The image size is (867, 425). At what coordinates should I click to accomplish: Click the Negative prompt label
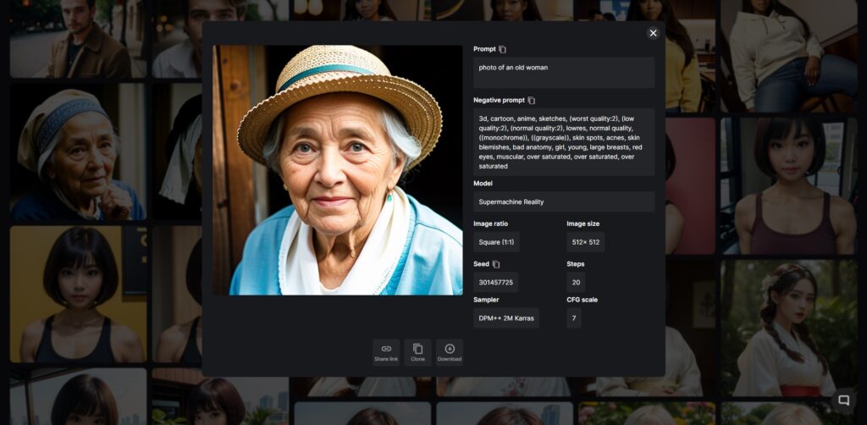pos(500,100)
